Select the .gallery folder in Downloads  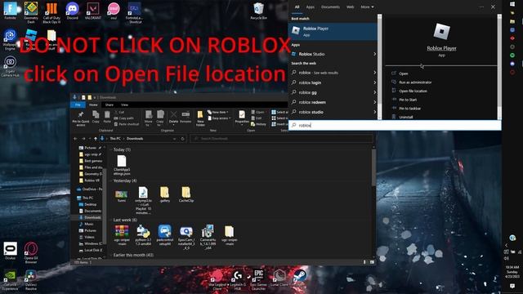coord(165,194)
